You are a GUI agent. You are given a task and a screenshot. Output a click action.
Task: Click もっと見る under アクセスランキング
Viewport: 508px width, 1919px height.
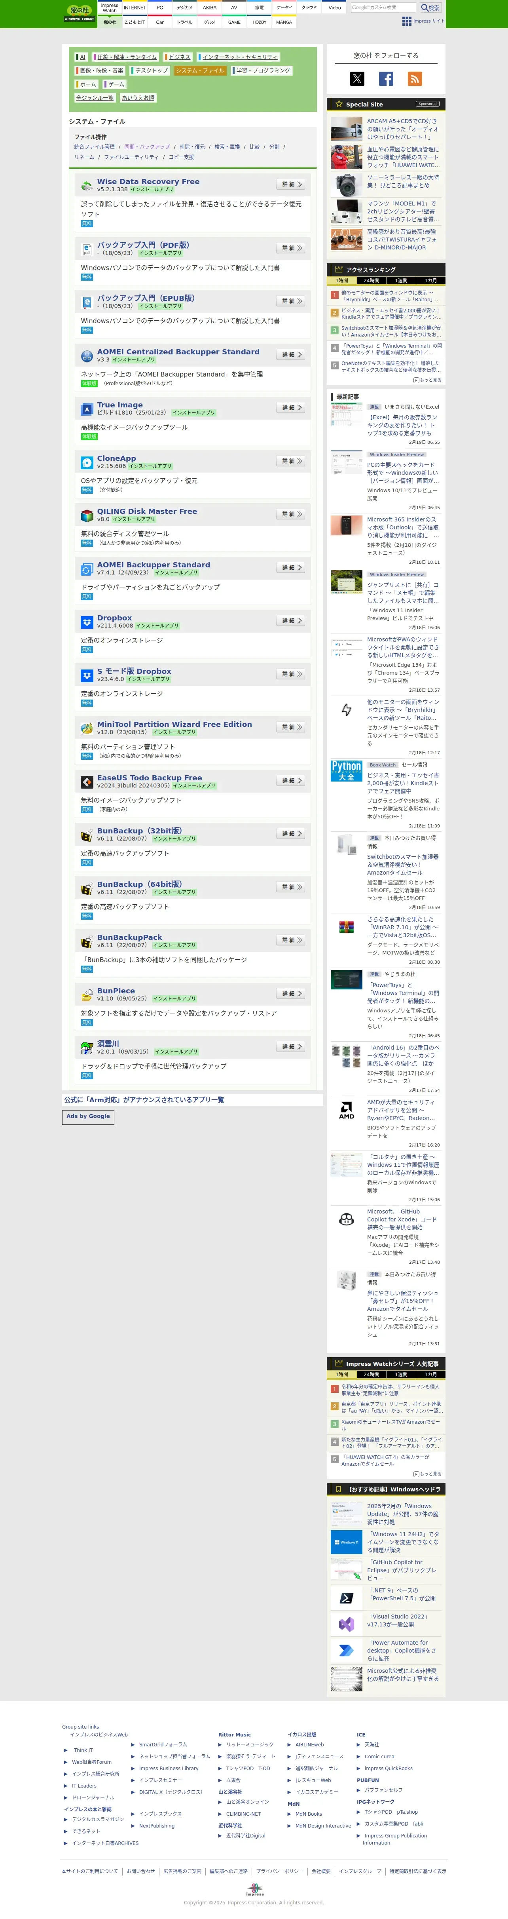point(428,380)
